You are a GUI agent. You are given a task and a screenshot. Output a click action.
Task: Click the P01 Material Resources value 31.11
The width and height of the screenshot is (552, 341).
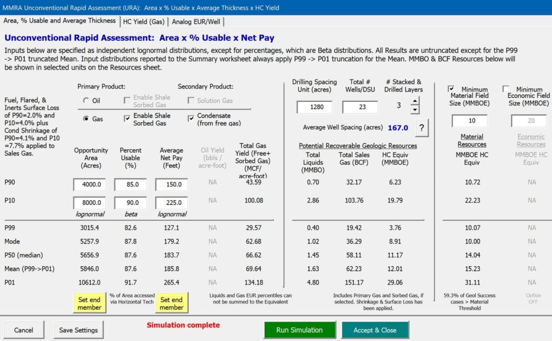(472, 283)
